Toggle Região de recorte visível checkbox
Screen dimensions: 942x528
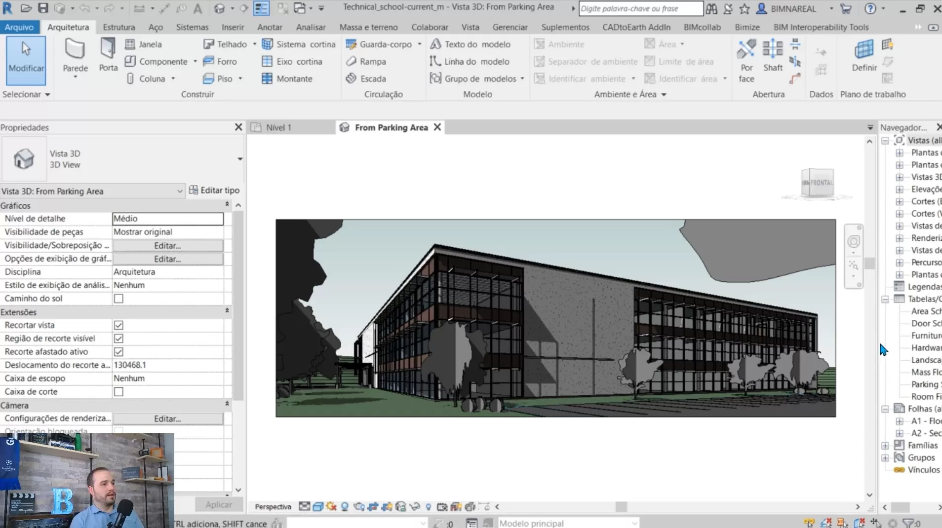coord(118,339)
